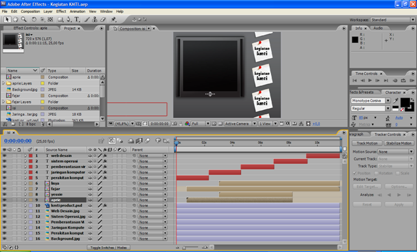Image resolution: width=417 pixels, height=252 pixels.
Task: Select the Rotation tool
Action: coord(34,20)
